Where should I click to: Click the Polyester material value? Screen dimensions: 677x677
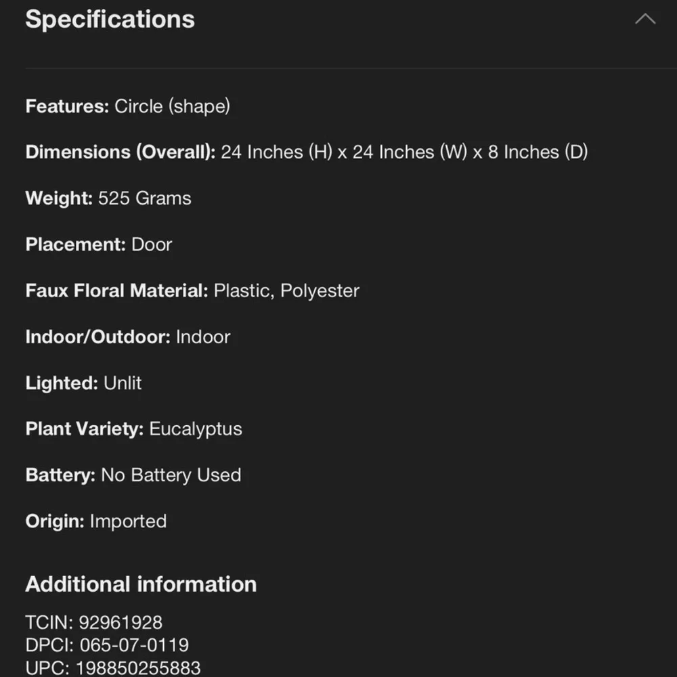[x=320, y=290]
